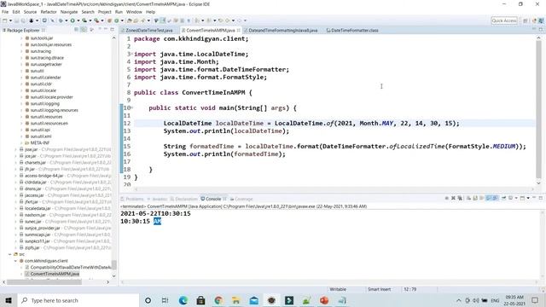Click line 12 LocalDateTime.of code line

click(x=311, y=123)
